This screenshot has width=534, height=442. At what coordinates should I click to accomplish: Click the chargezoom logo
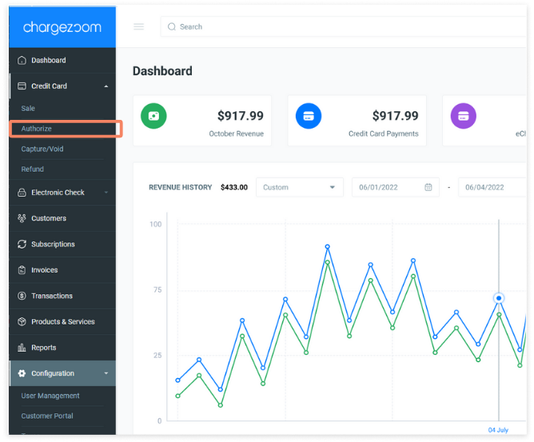[62, 27]
